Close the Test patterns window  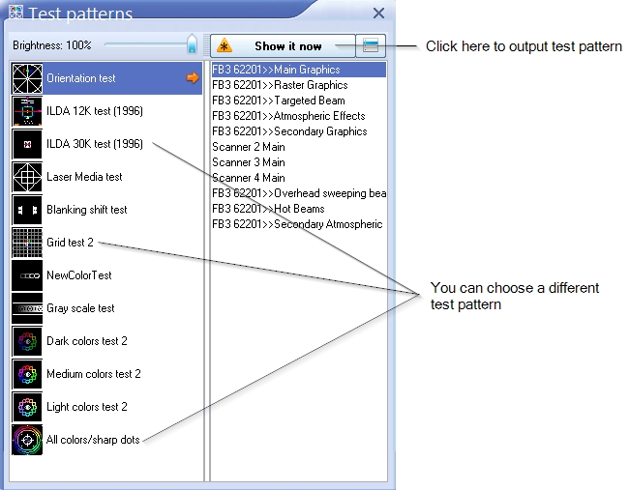click(x=378, y=14)
